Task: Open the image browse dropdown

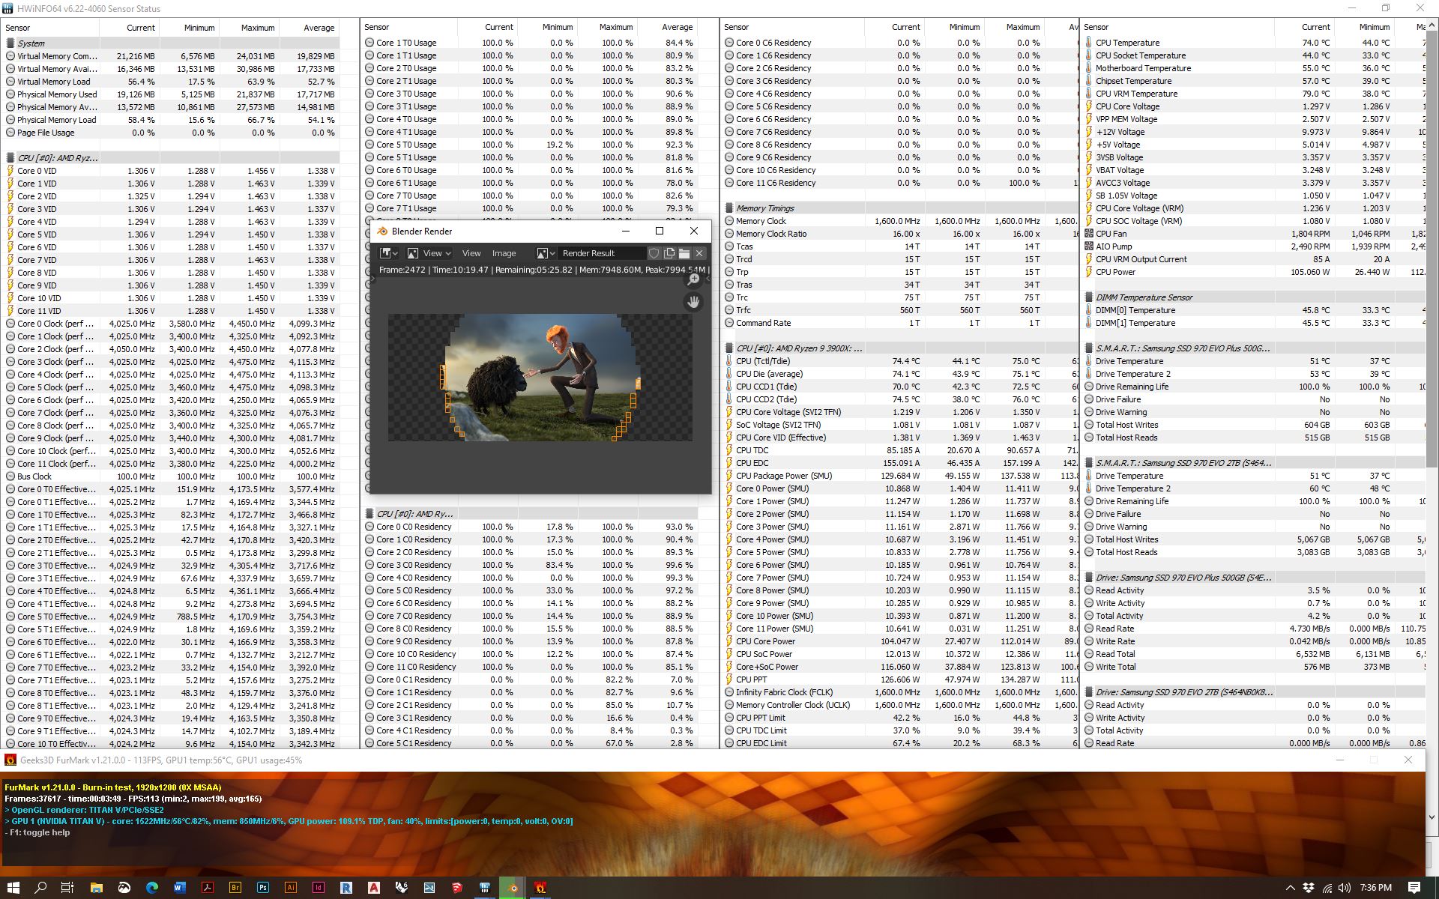Action: tap(545, 253)
